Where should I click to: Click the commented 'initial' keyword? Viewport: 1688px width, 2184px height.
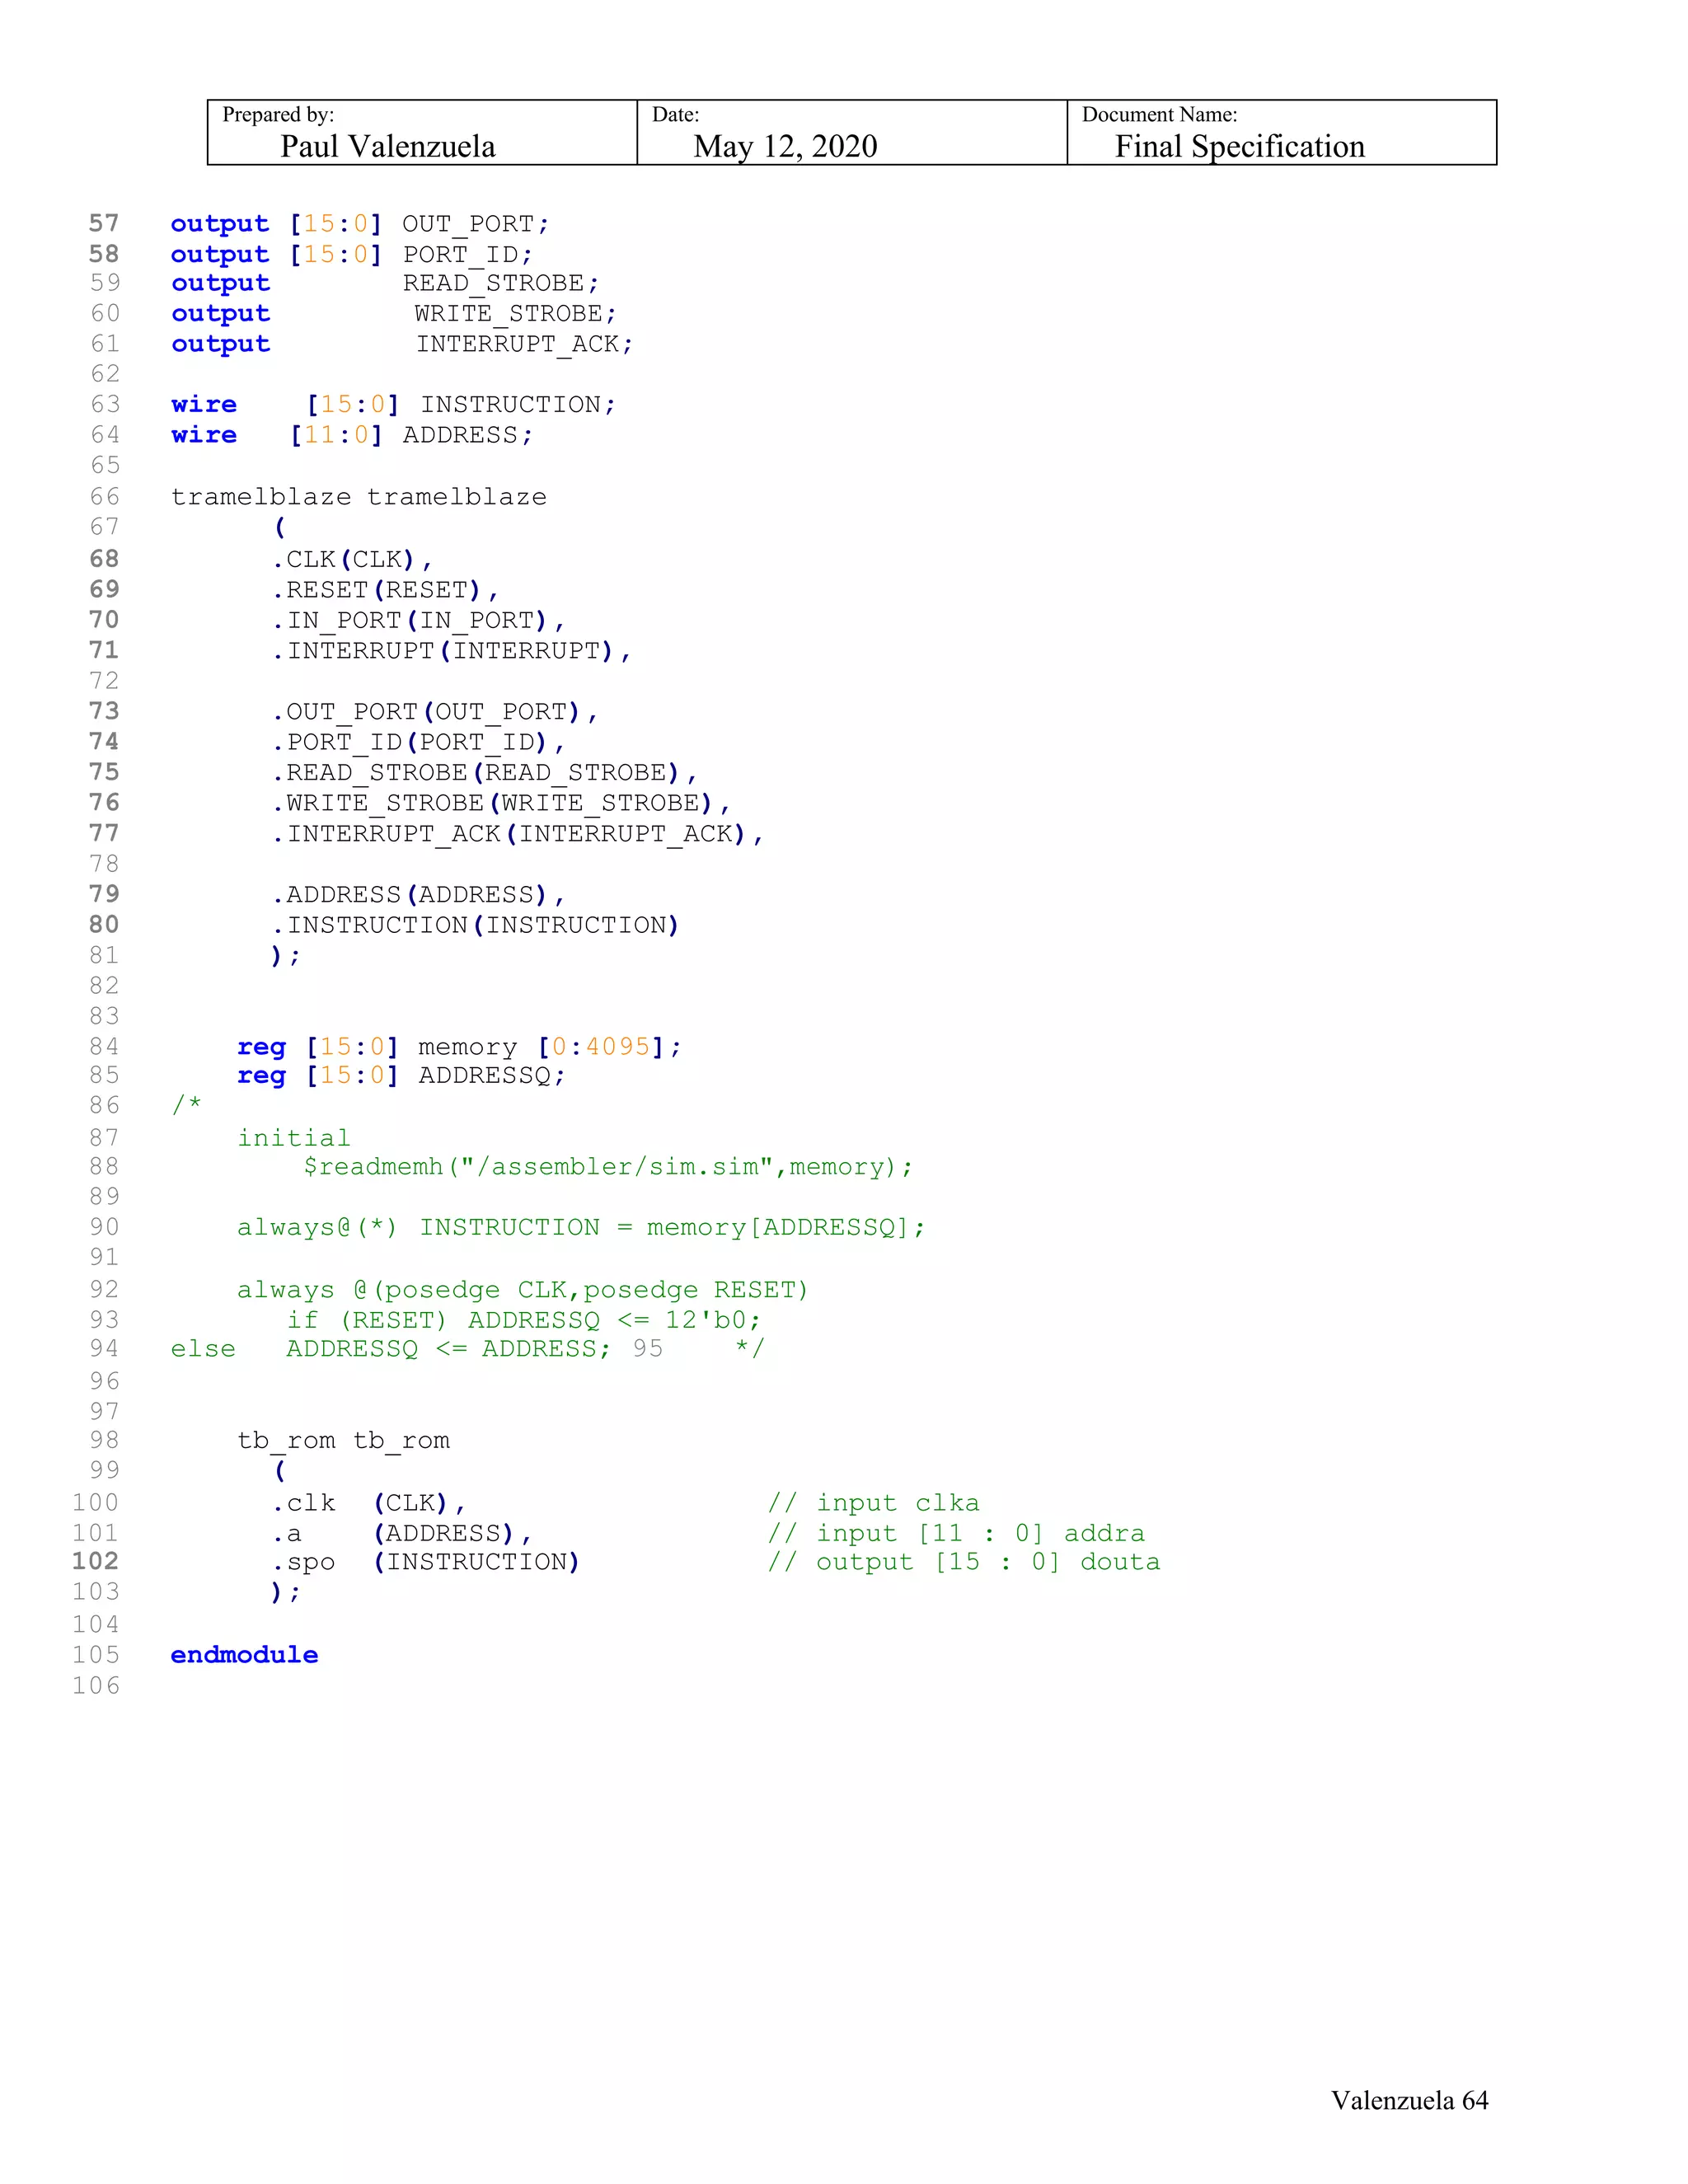pos(294,1138)
